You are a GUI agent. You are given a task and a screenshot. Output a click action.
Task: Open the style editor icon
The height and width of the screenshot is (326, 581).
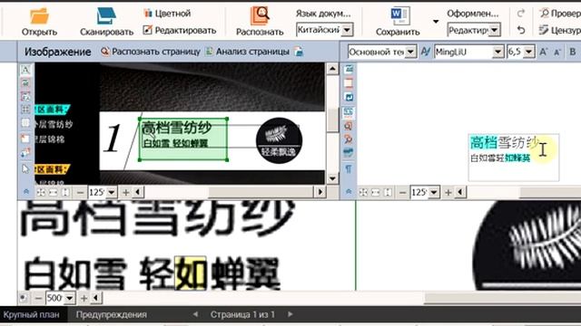click(426, 52)
